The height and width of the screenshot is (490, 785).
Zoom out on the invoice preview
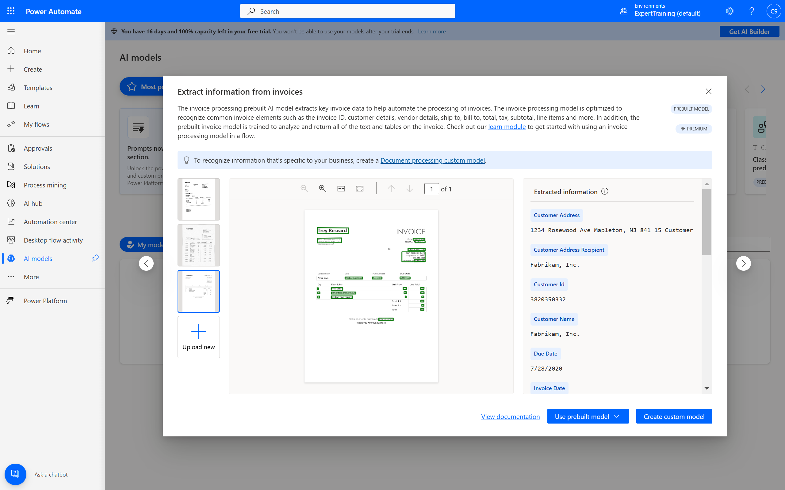click(x=304, y=188)
